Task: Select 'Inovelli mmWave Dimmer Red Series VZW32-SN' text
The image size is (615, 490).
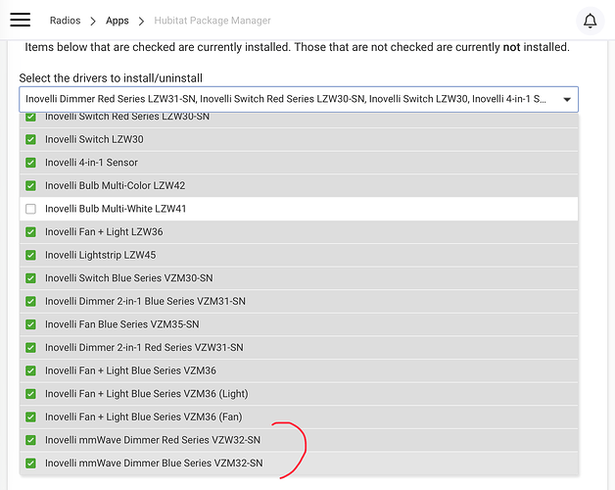Action: coord(153,440)
